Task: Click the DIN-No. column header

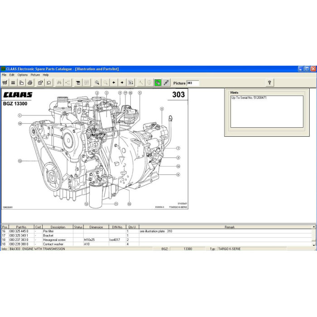Action: click(117, 227)
